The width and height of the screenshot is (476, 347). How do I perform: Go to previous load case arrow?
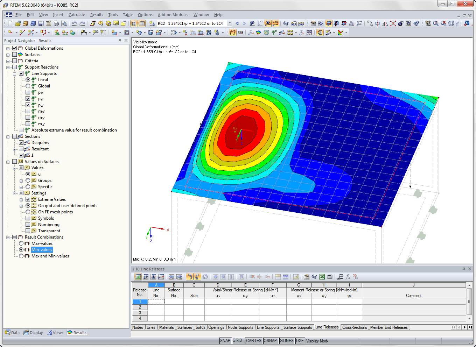pos(237,23)
